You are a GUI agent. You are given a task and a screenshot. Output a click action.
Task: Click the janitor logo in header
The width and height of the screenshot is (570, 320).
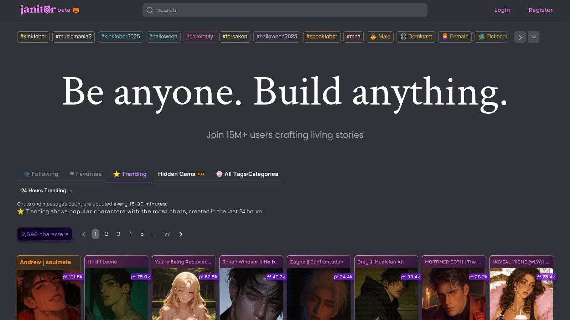pos(38,10)
